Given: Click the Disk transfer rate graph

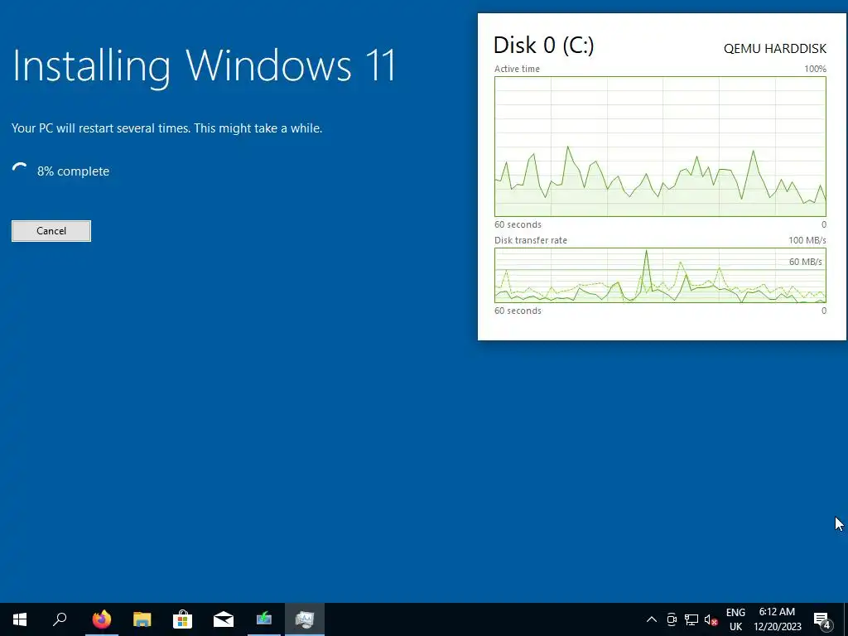Looking at the screenshot, I should [660, 275].
